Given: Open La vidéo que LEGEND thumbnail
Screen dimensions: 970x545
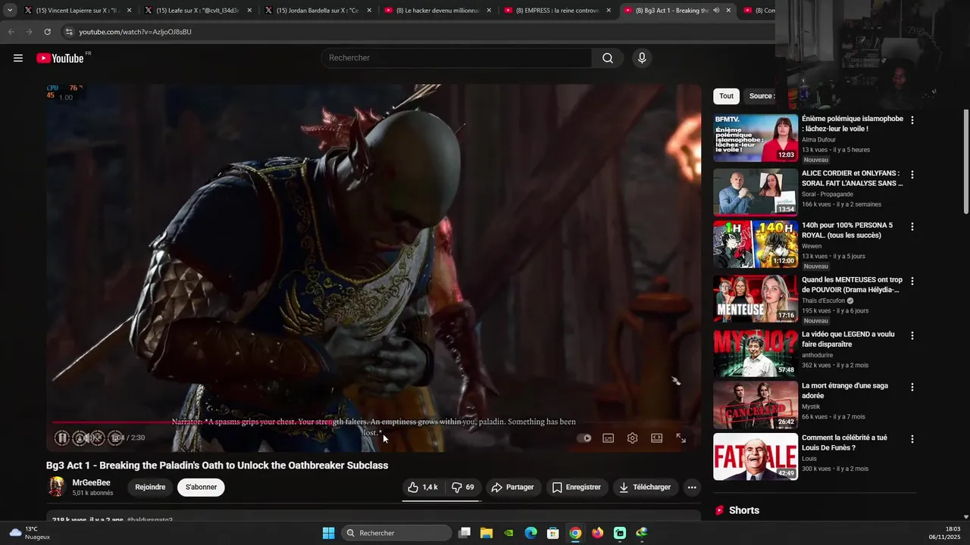Looking at the screenshot, I should (756, 353).
